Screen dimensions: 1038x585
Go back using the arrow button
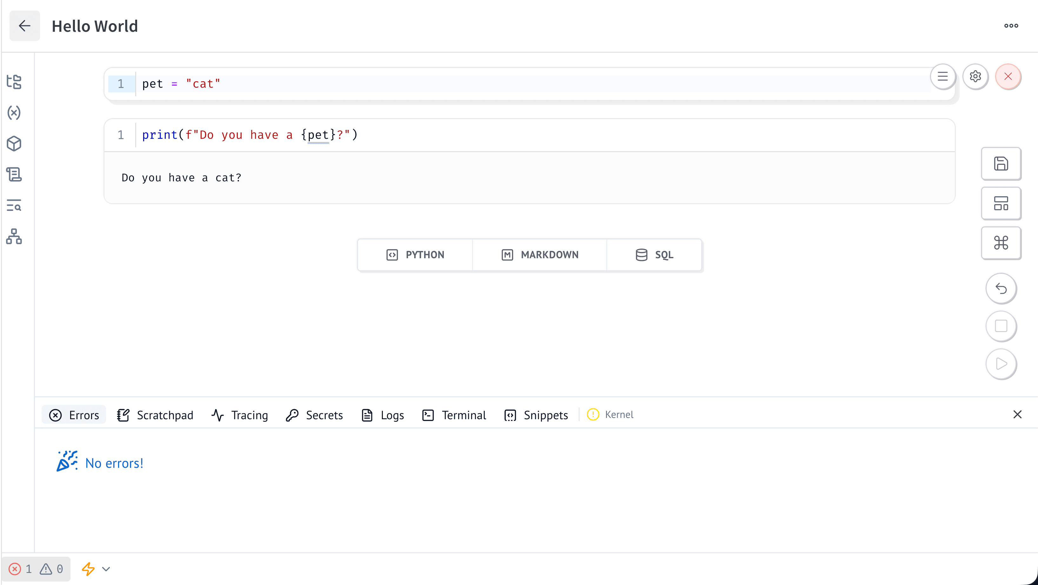tap(24, 26)
